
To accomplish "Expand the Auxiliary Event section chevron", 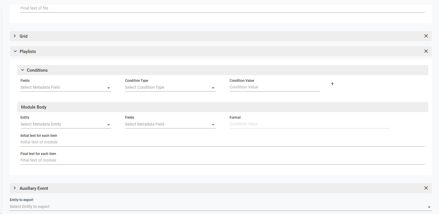I will click(15, 188).
